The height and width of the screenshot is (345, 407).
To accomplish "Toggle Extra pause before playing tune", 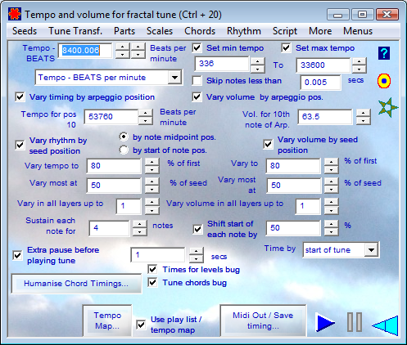I will pos(18,255).
